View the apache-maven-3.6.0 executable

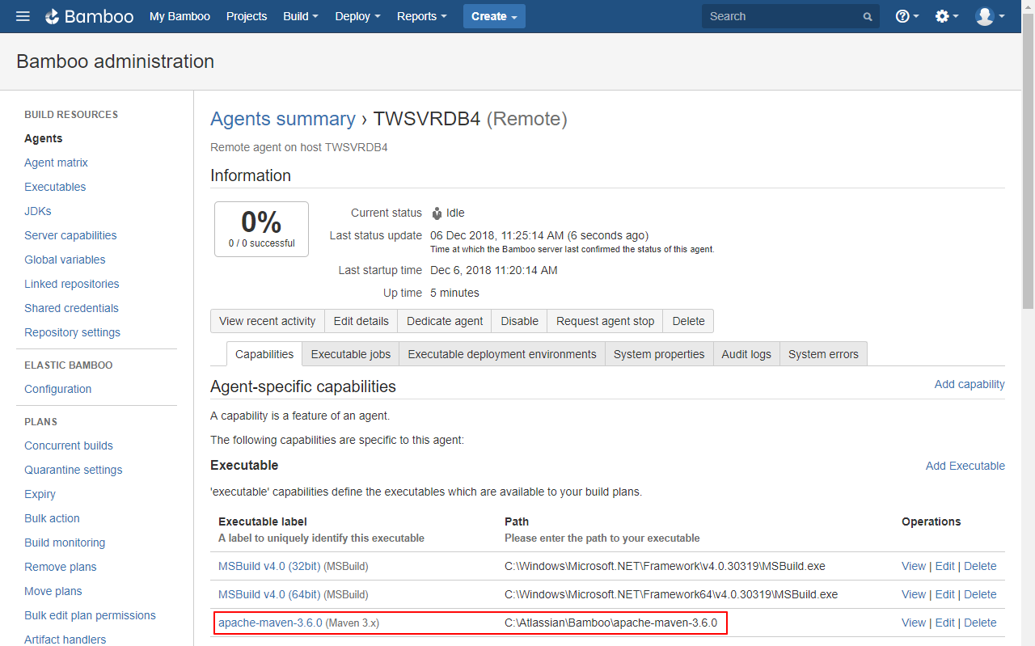coord(914,623)
